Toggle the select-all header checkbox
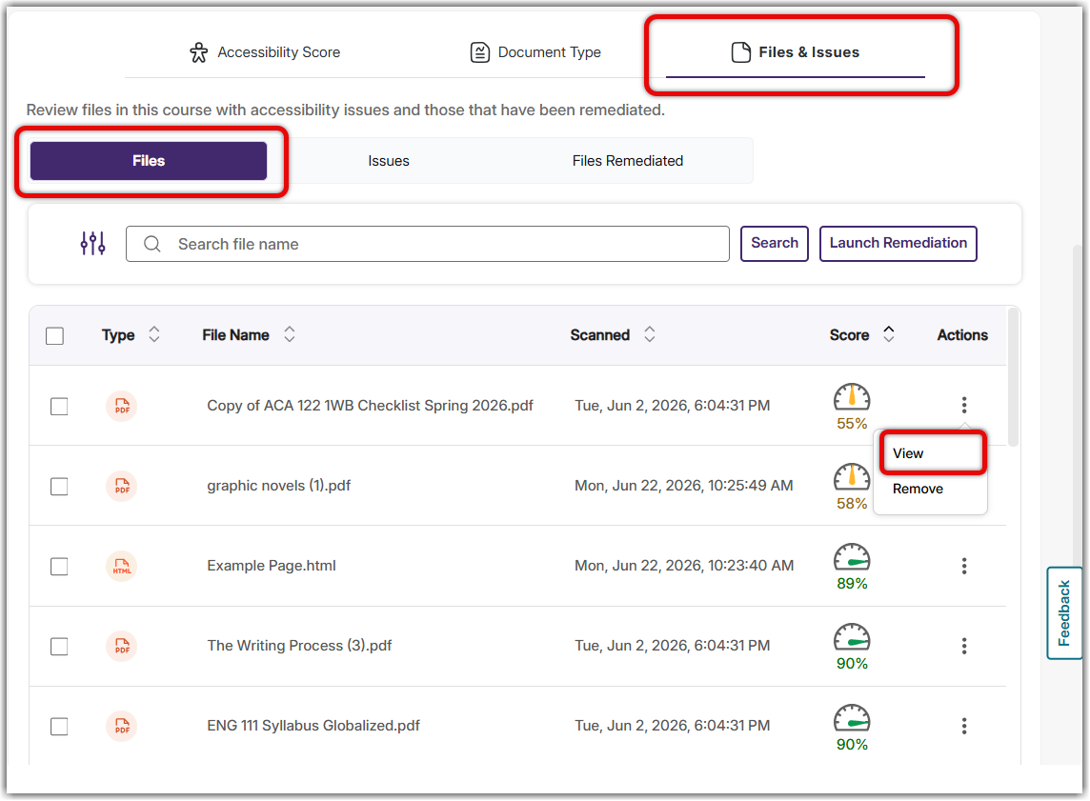 55,336
